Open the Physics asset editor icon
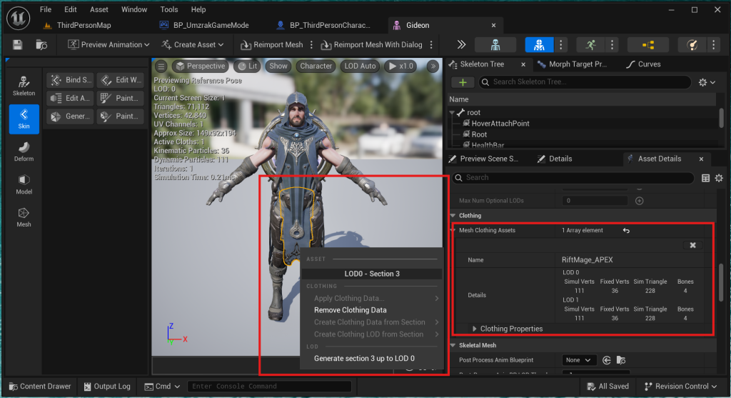Screen dimensions: 731x398 [692, 45]
